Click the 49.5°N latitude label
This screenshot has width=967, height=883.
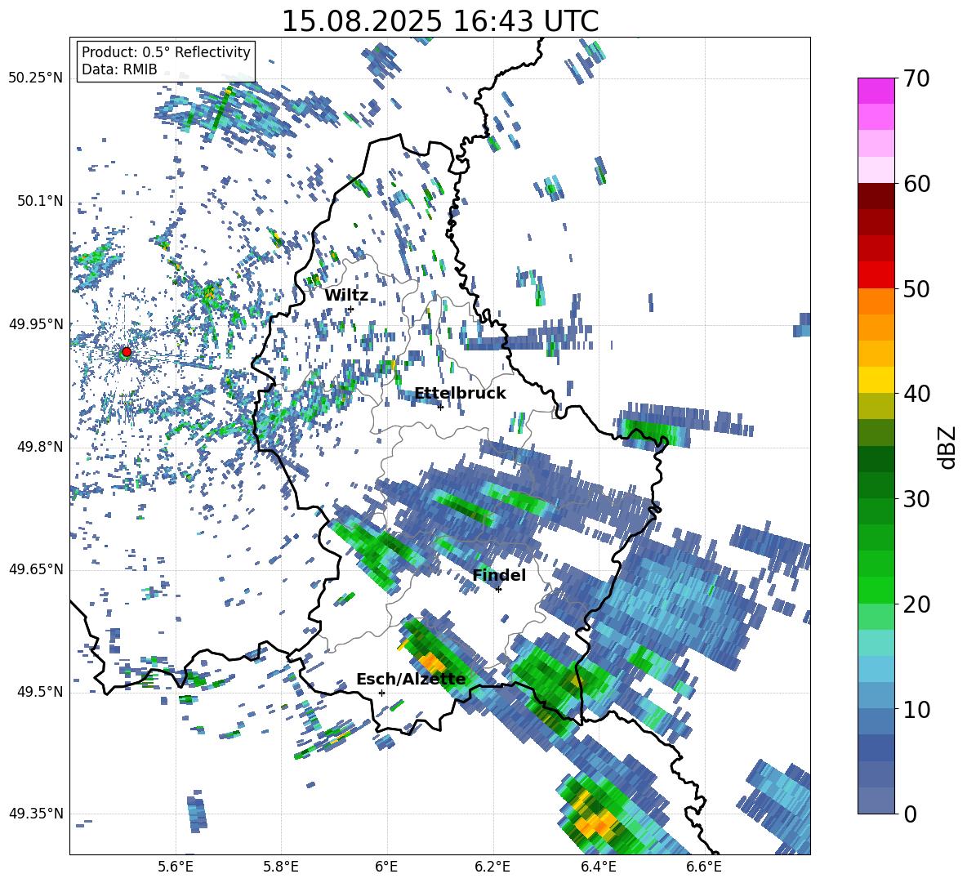click(x=39, y=692)
